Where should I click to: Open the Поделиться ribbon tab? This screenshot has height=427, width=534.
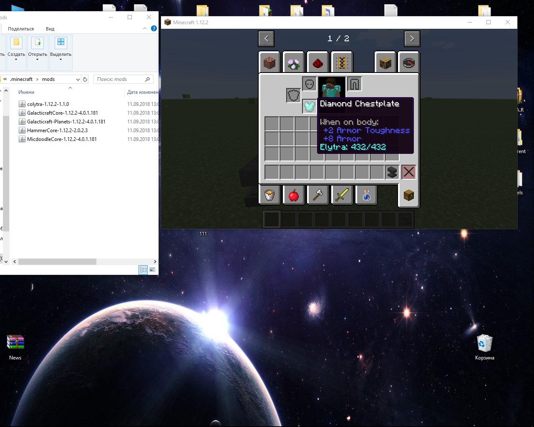(21, 29)
